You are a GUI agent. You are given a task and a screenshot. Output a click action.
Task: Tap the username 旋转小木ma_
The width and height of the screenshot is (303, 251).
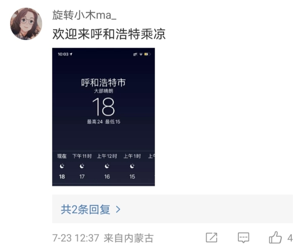pos(84,15)
